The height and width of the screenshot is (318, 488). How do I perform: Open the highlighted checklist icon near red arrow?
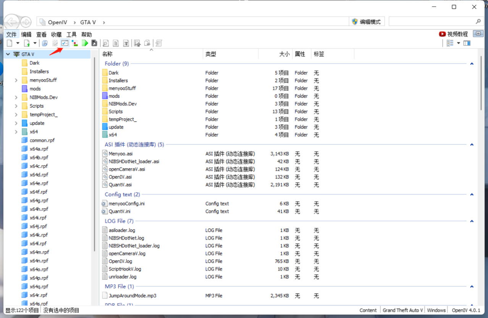[x=65, y=43]
